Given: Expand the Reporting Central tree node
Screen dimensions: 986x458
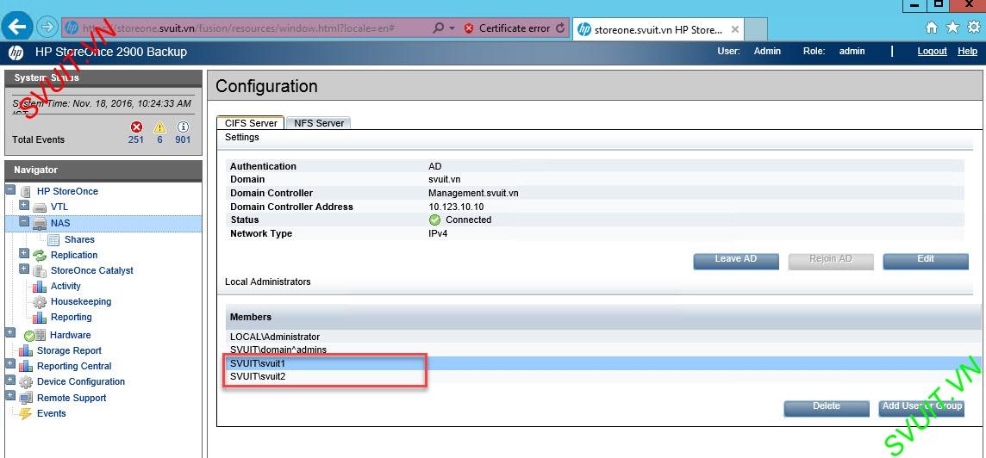Looking at the screenshot, I should click(x=10, y=364).
